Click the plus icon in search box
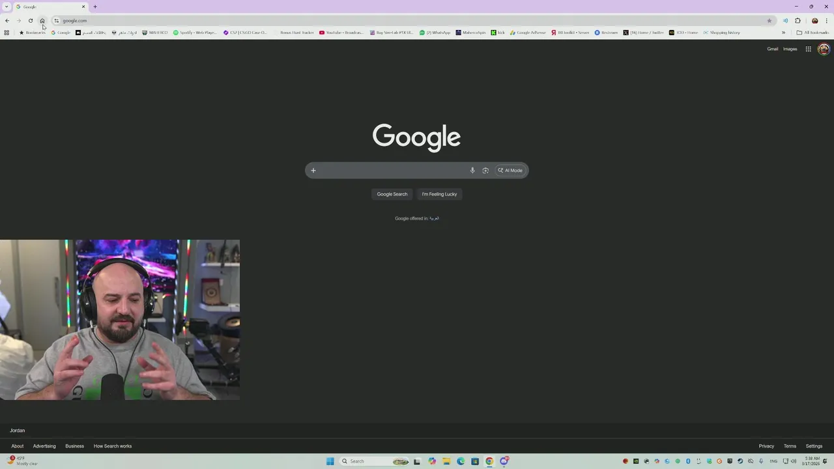 click(x=313, y=171)
